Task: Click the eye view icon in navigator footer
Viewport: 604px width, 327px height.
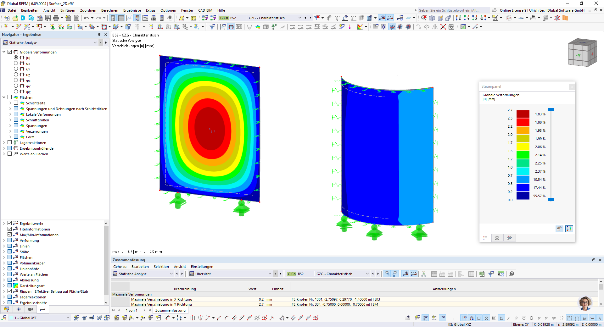Action: 19,309
